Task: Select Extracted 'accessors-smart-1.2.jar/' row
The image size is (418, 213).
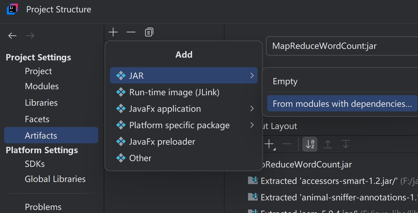Action: click(x=333, y=181)
